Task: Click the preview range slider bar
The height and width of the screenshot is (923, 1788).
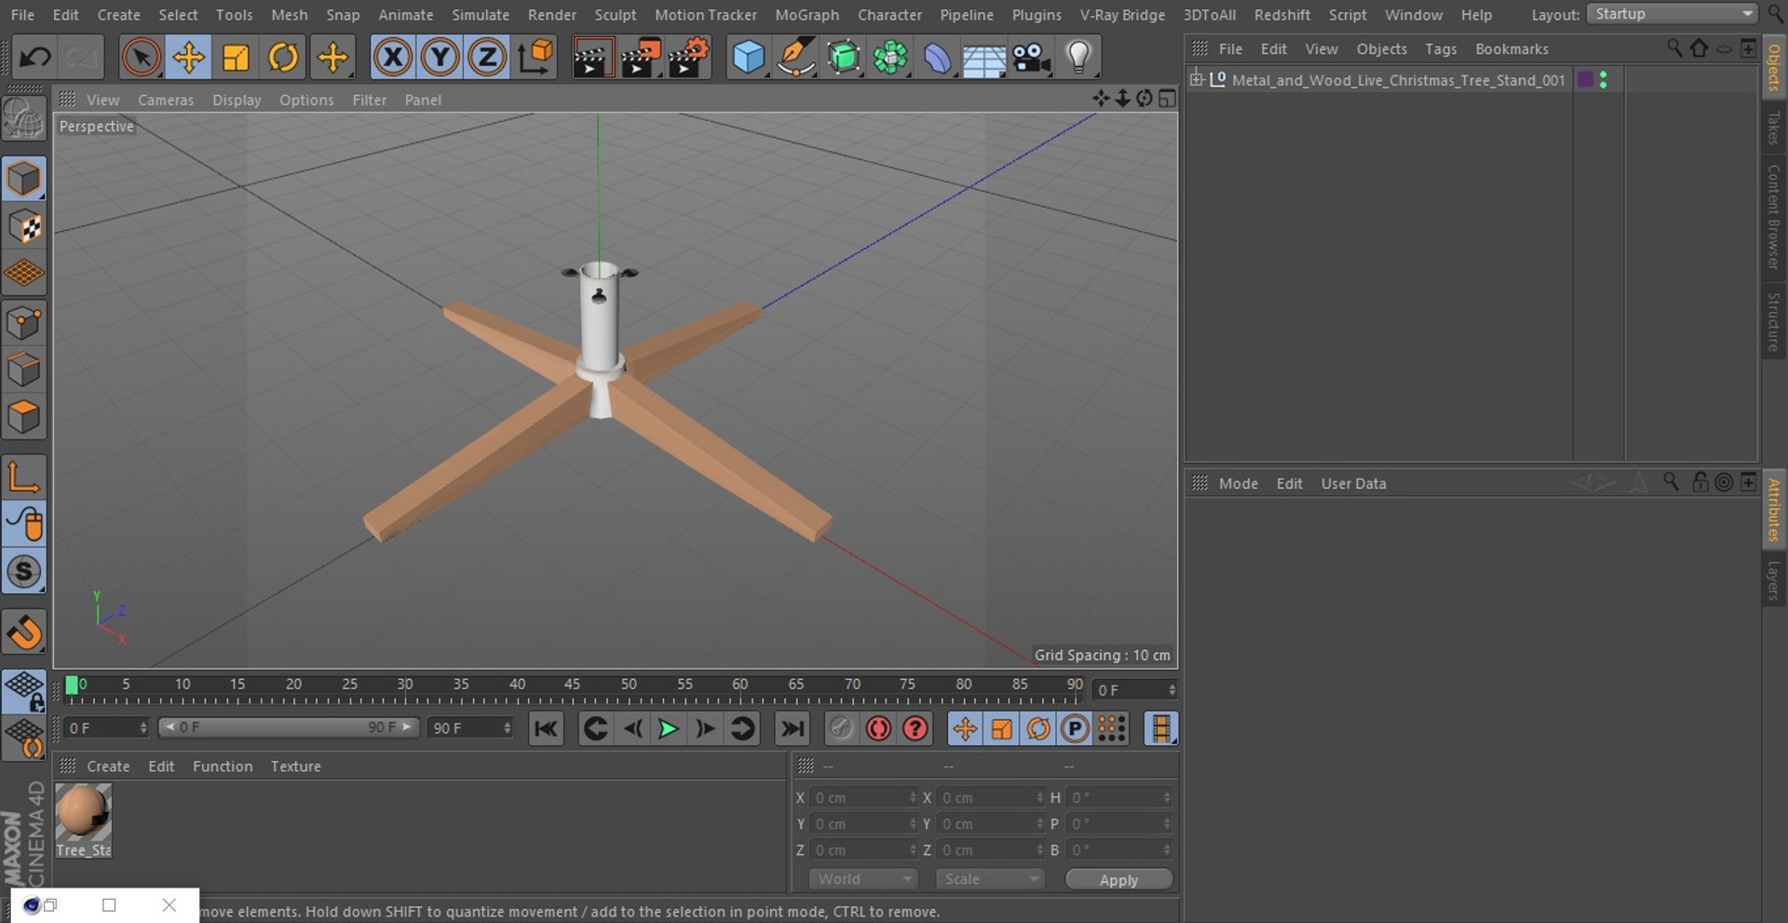Action: 289,727
